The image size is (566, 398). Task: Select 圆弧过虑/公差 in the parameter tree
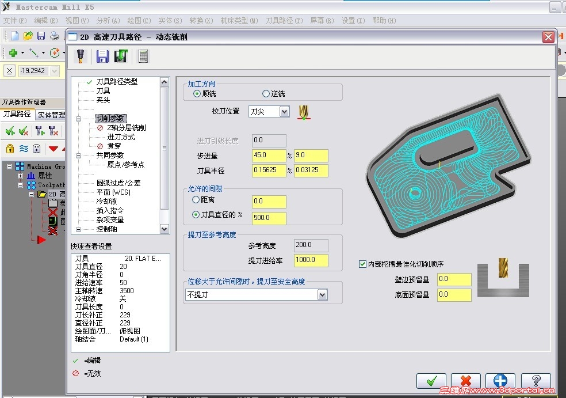pos(118,183)
